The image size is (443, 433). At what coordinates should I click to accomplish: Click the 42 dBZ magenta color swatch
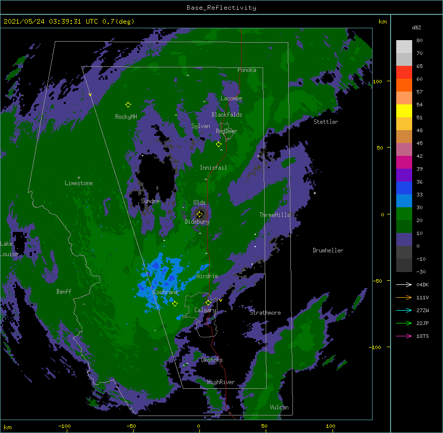pyautogui.click(x=404, y=162)
